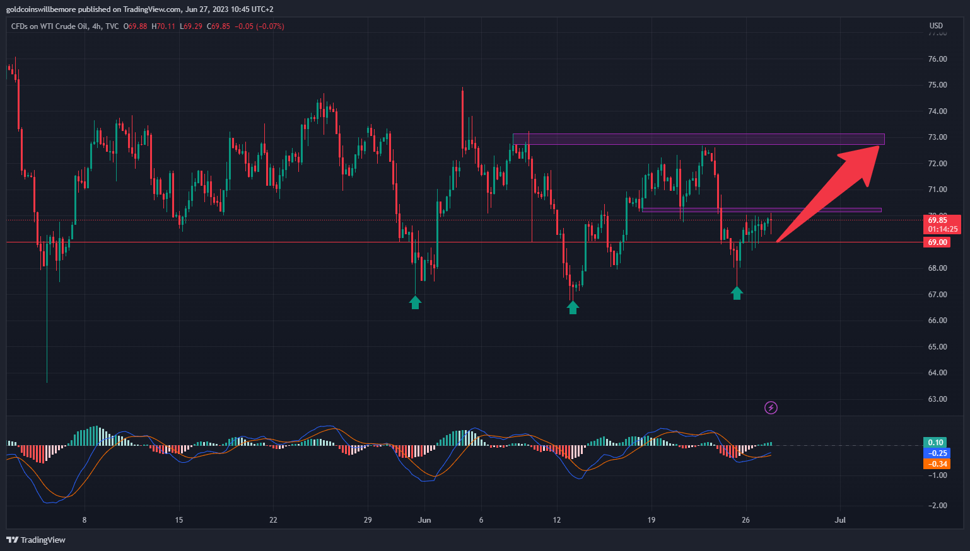Viewport: 970px width, 551px height.
Task: Click the USD currency label on price axis
Action: click(x=936, y=26)
